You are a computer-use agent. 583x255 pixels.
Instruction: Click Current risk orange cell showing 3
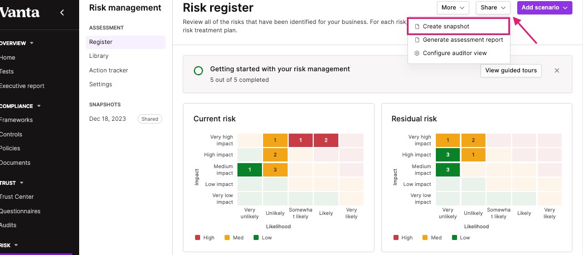pyautogui.click(x=275, y=170)
